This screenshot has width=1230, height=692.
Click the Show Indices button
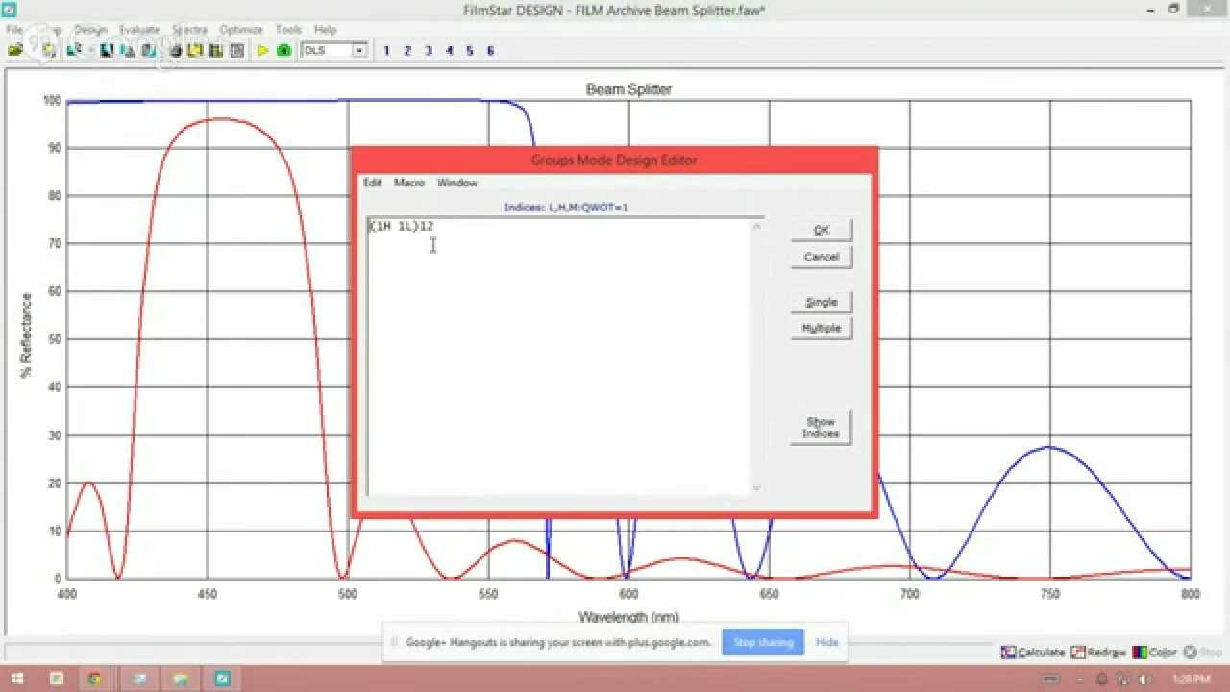pyautogui.click(x=822, y=428)
